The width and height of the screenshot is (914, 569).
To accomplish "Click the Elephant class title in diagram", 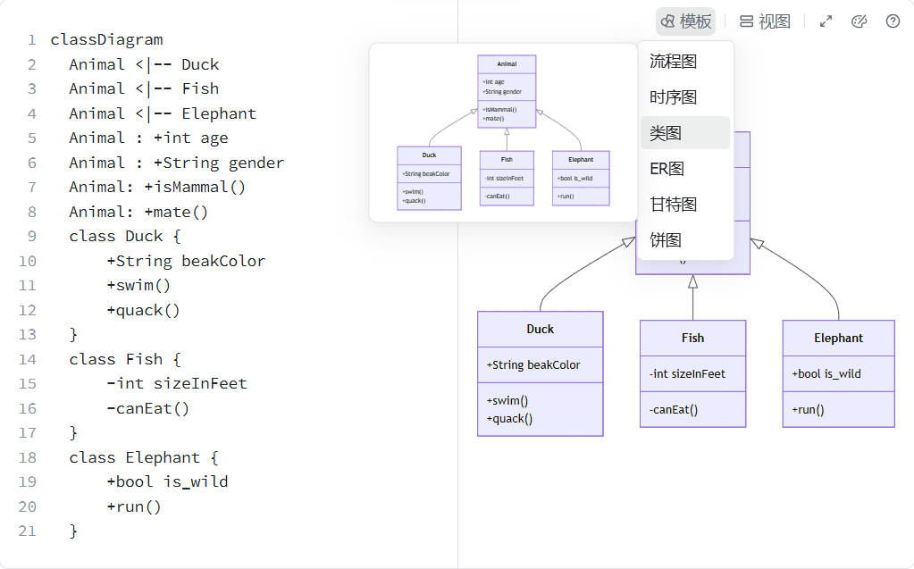I will point(838,338).
